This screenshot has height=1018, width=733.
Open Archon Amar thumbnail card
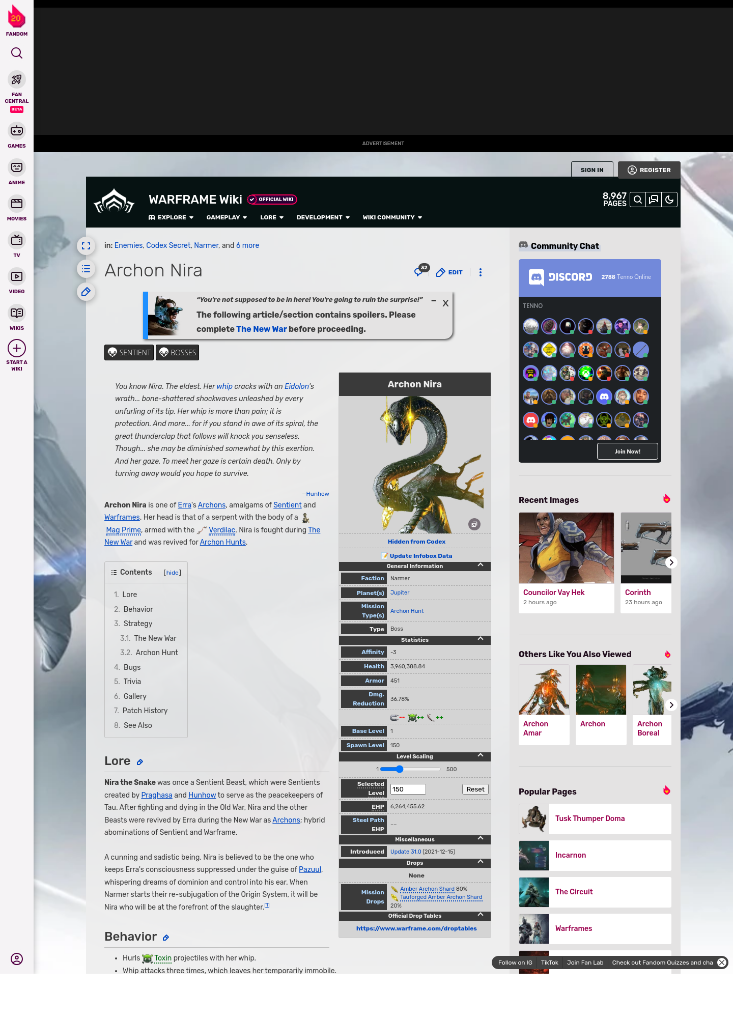click(x=544, y=705)
